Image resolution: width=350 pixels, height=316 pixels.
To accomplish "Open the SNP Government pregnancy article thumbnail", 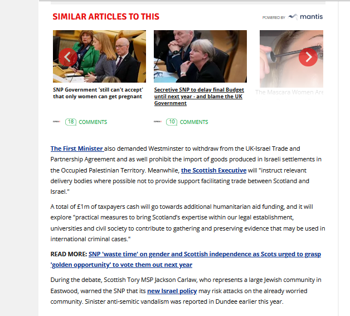I will 100,56.
